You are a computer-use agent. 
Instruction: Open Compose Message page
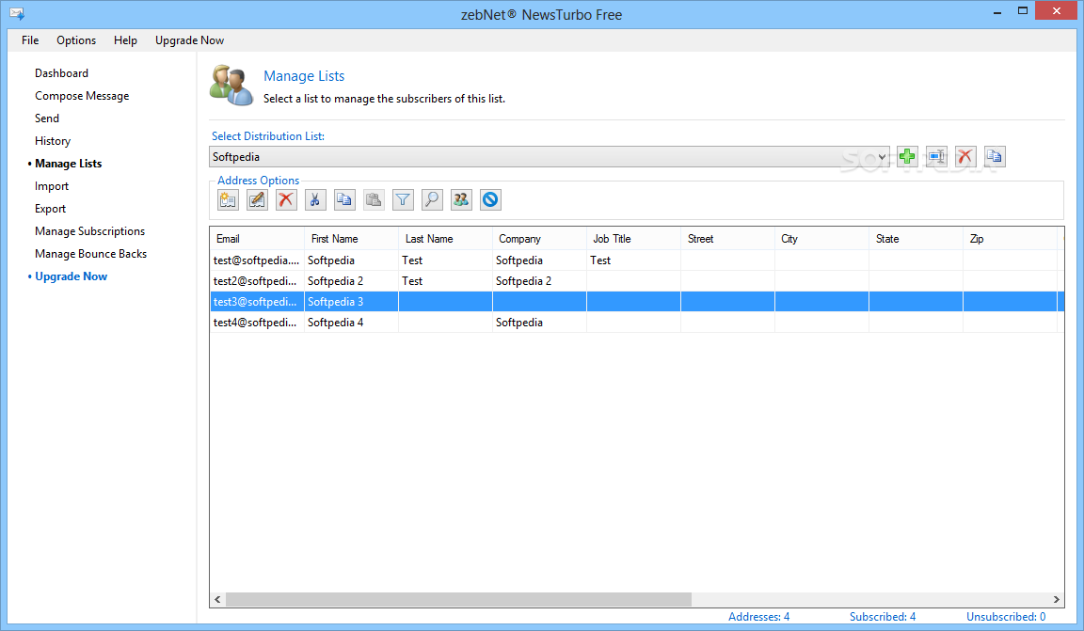coord(82,96)
